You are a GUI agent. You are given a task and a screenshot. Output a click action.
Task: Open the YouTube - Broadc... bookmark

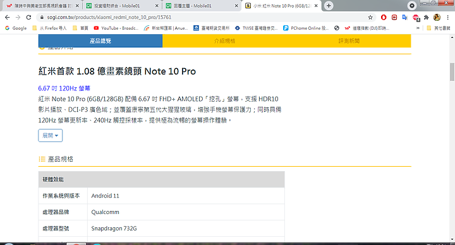[x=116, y=28]
